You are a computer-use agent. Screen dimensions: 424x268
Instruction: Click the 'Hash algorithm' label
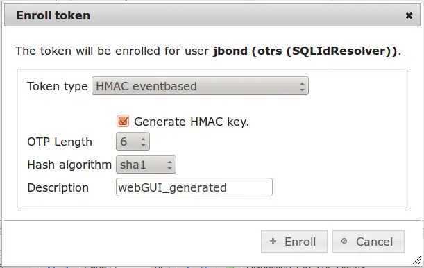tap(69, 165)
